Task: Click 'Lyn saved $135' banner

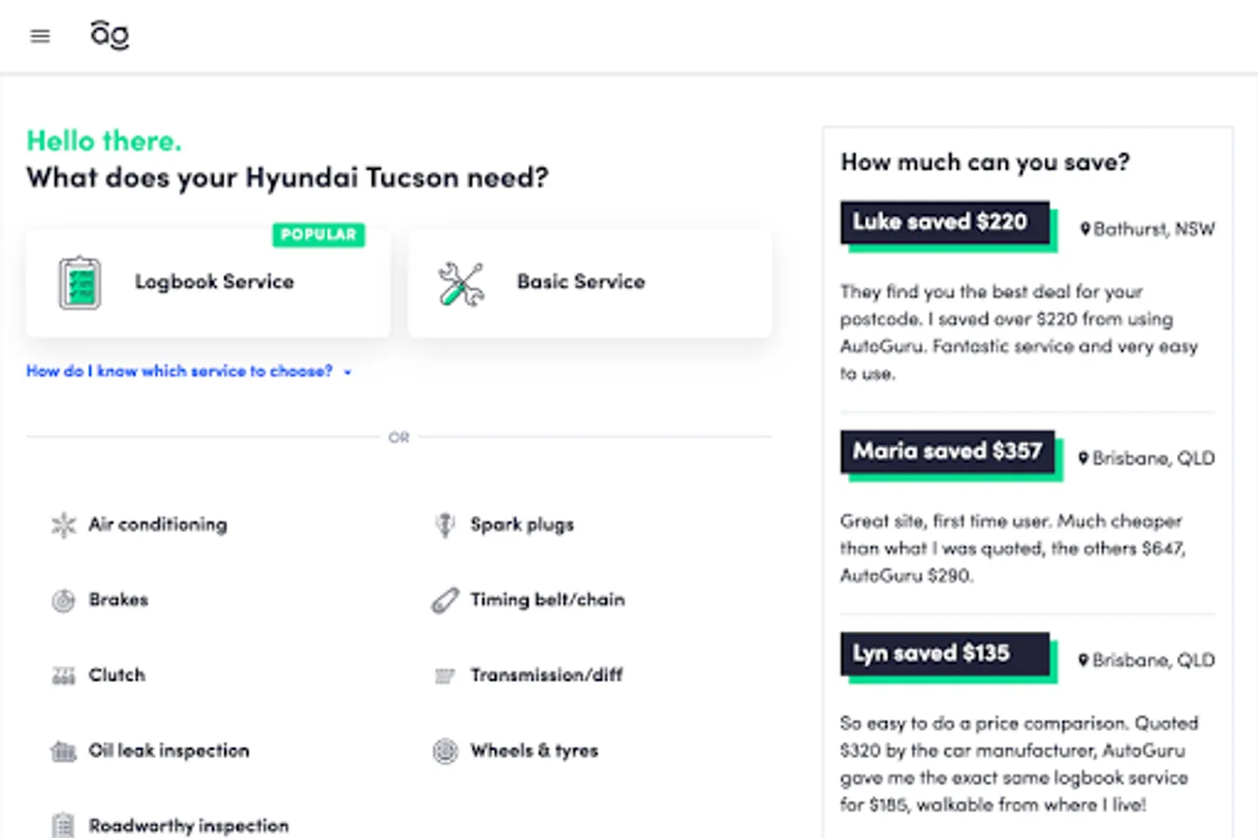Action: (946, 654)
